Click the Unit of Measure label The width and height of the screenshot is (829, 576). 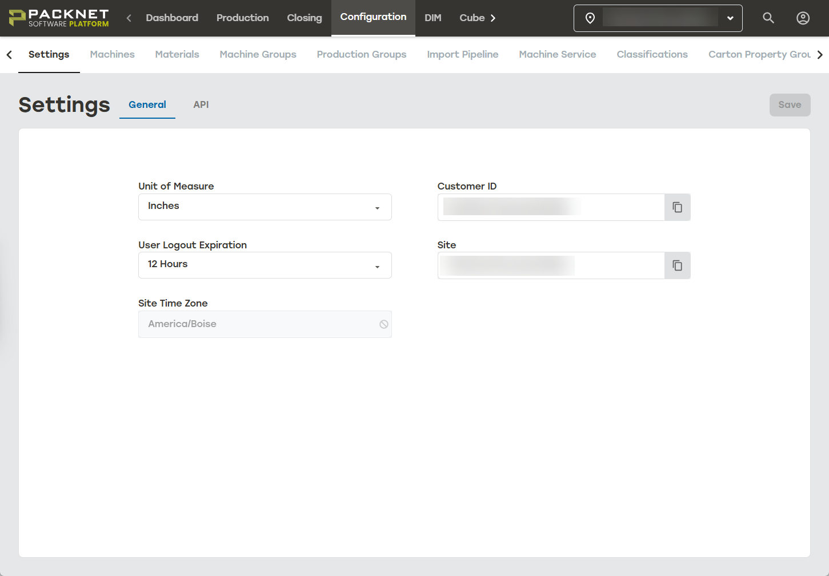coord(176,186)
